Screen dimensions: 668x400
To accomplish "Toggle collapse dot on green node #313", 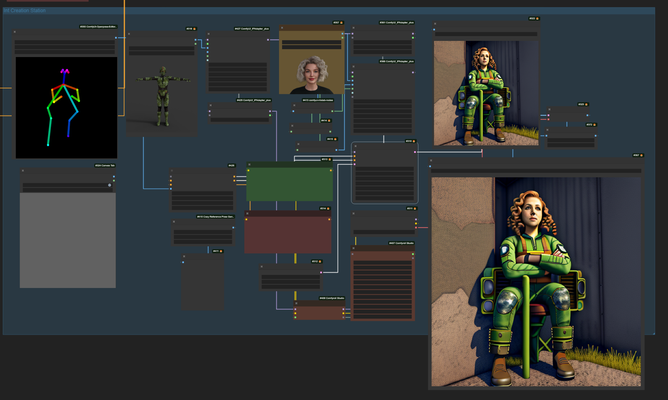I will tap(249, 165).
